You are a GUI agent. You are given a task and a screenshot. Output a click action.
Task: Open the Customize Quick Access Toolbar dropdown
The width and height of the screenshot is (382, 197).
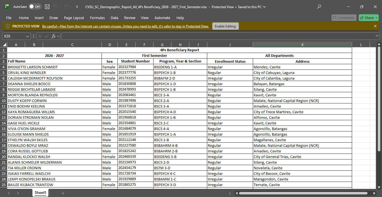pos(77,7)
